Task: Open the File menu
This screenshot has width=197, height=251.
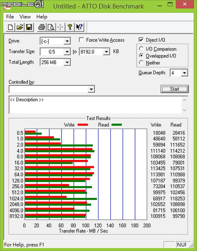Action: point(10,17)
